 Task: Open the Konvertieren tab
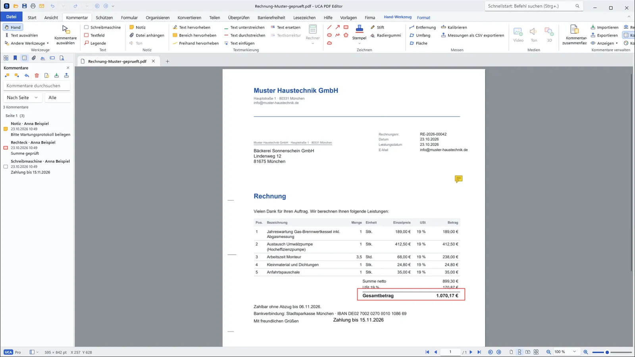[x=189, y=17]
